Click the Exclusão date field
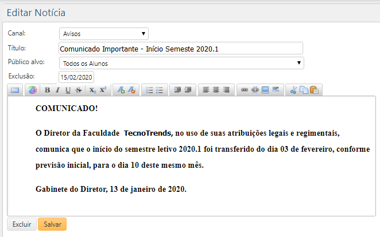Viewport: 380px width, 237px height. [76, 77]
